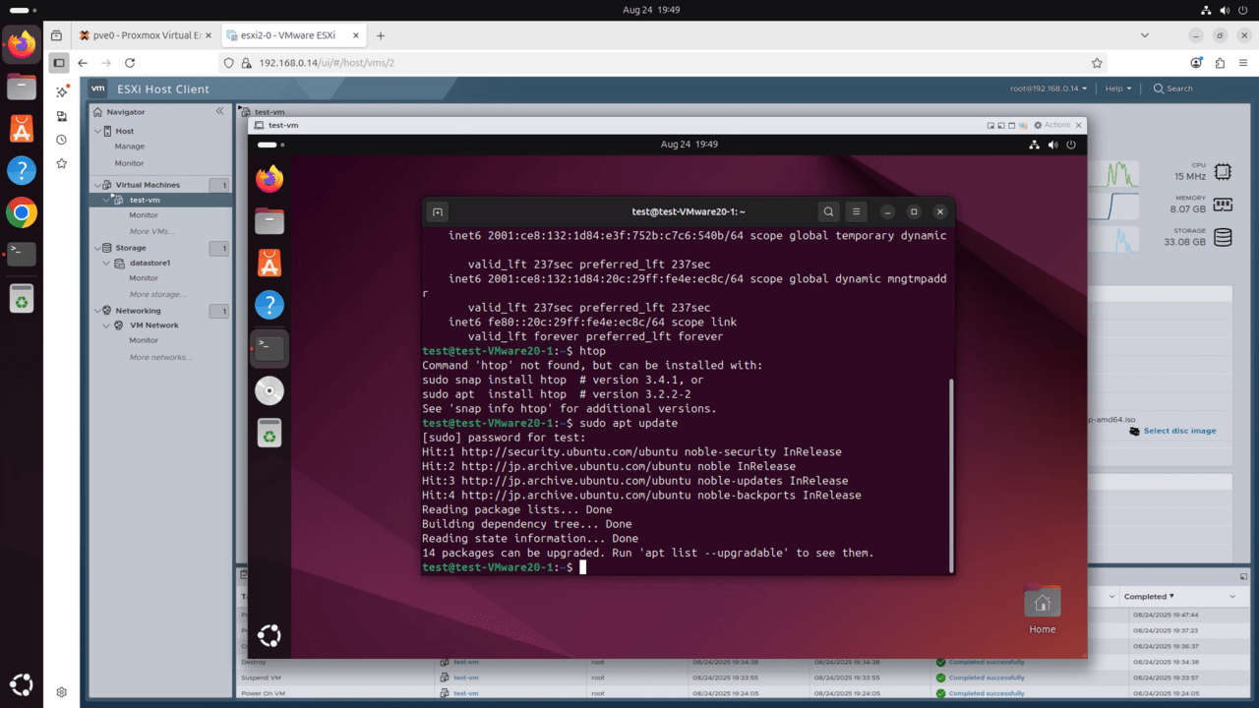Open terminal search button

click(x=829, y=211)
